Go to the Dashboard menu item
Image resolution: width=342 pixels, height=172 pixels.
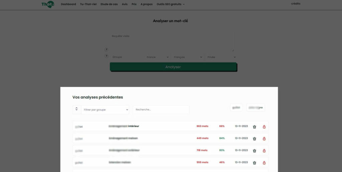click(x=68, y=4)
